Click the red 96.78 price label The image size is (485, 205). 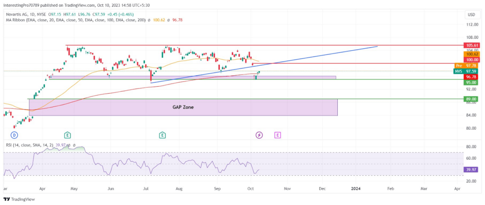click(471, 77)
